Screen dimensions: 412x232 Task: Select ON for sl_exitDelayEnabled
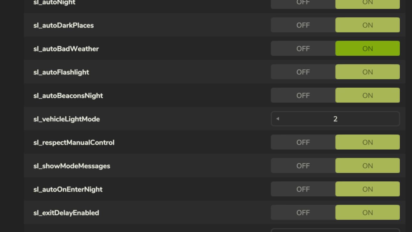pos(368,213)
